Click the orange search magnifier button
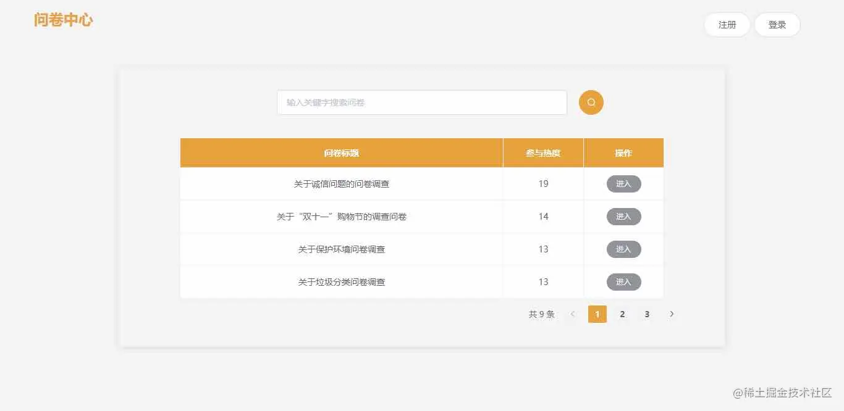This screenshot has height=411, width=844. 591,102
